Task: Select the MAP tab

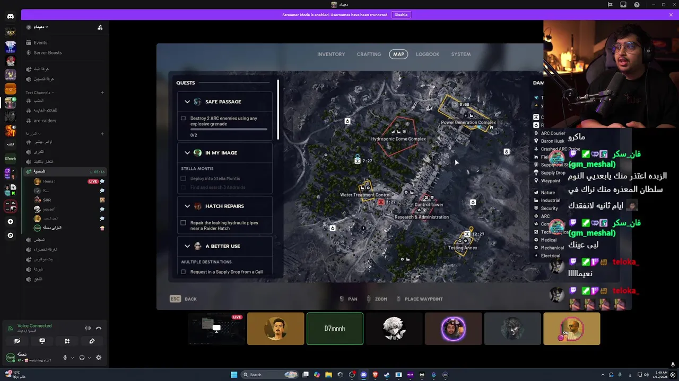Action: click(x=398, y=54)
